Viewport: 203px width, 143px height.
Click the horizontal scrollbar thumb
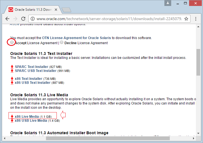108,138
